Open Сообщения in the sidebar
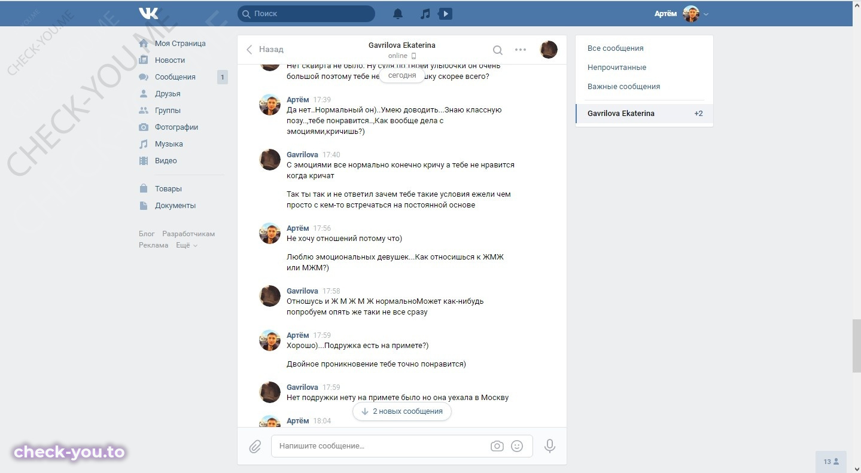The width and height of the screenshot is (861, 473). point(175,77)
